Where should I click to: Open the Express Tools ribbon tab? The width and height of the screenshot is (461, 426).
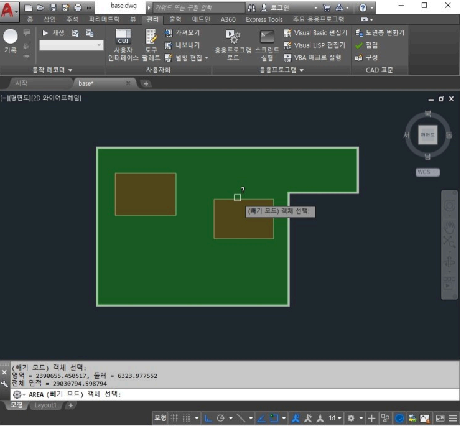coord(264,19)
